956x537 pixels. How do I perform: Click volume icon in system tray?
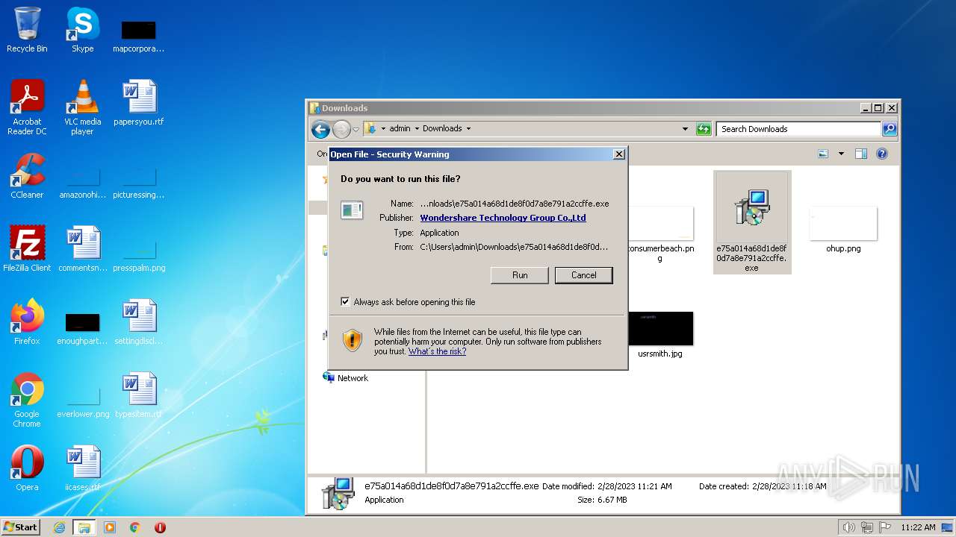848,527
